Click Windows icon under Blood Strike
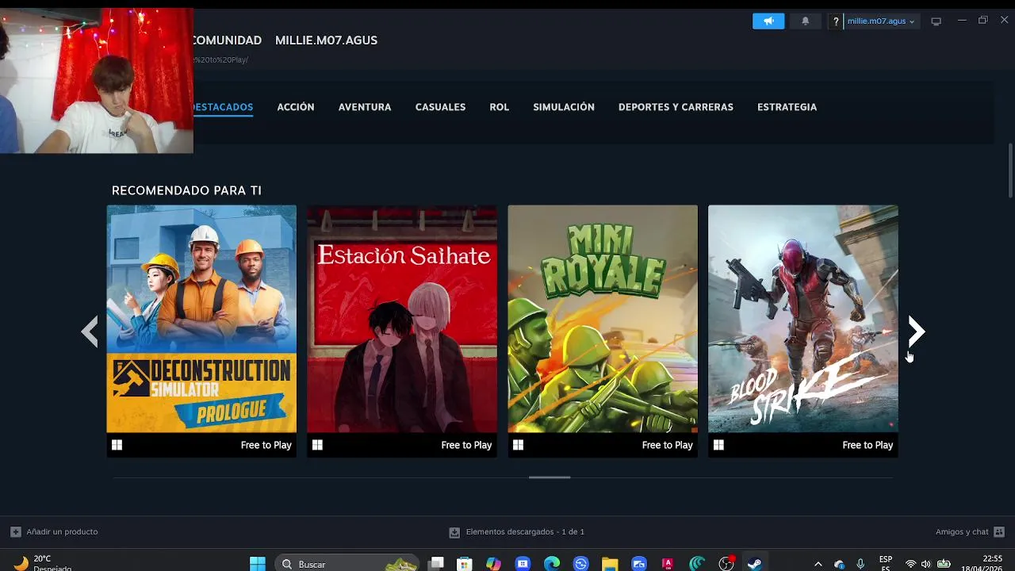Screen dimensions: 1015x571 click(x=718, y=445)
